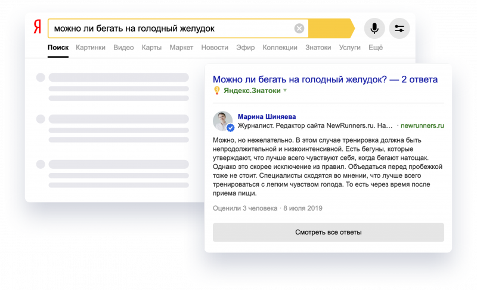The width and height of the screenshot is (477, 290).
Task: Click the Смотреть все ответы button
Action: (328, 232)
